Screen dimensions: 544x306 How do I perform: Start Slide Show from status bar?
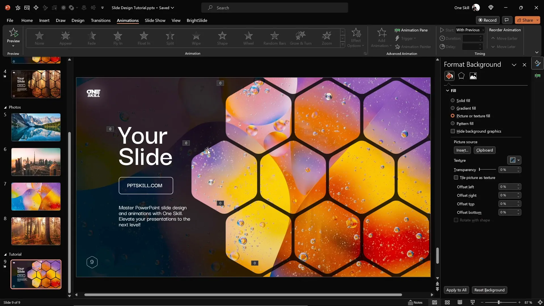(473, 302)
